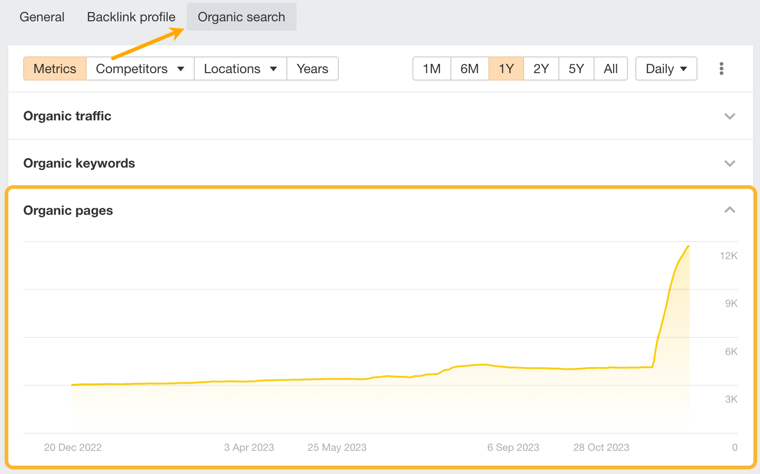Screen dimensions: 760x474
Task: Click the 28 Oct 2023 axis label
Action: pyautogui.click(x=601, y=447)
